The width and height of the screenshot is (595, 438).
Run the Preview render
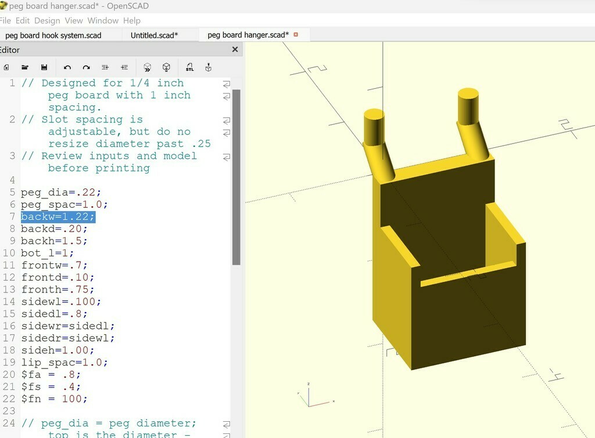[x=148, y=67]
